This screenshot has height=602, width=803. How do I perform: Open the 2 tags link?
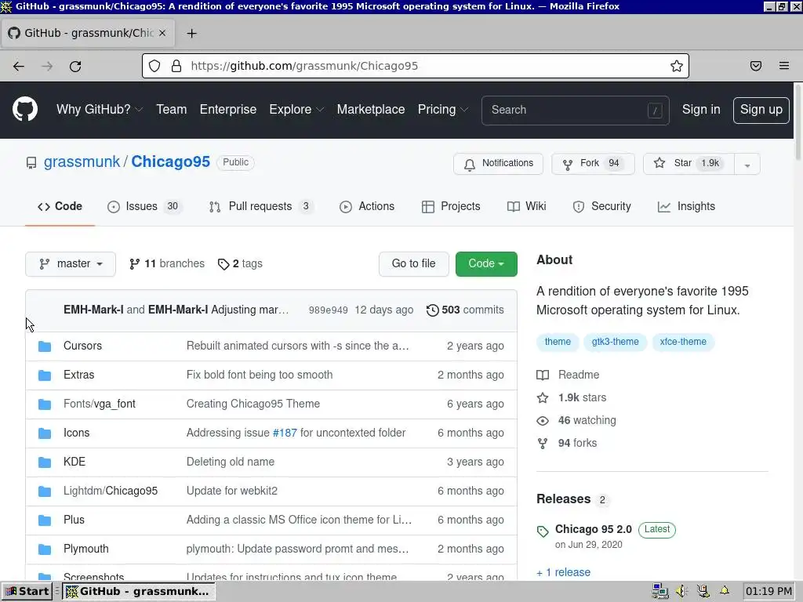(x=240, y=263)
